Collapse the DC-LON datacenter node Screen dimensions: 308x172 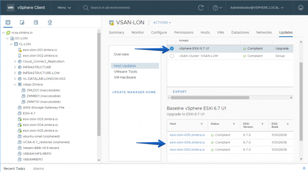tap(8, 38)
